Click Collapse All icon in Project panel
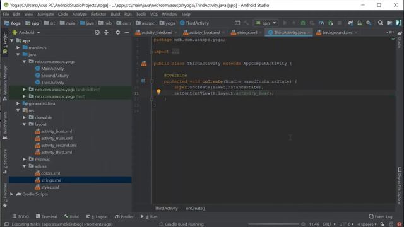 [x=106, y=32]
